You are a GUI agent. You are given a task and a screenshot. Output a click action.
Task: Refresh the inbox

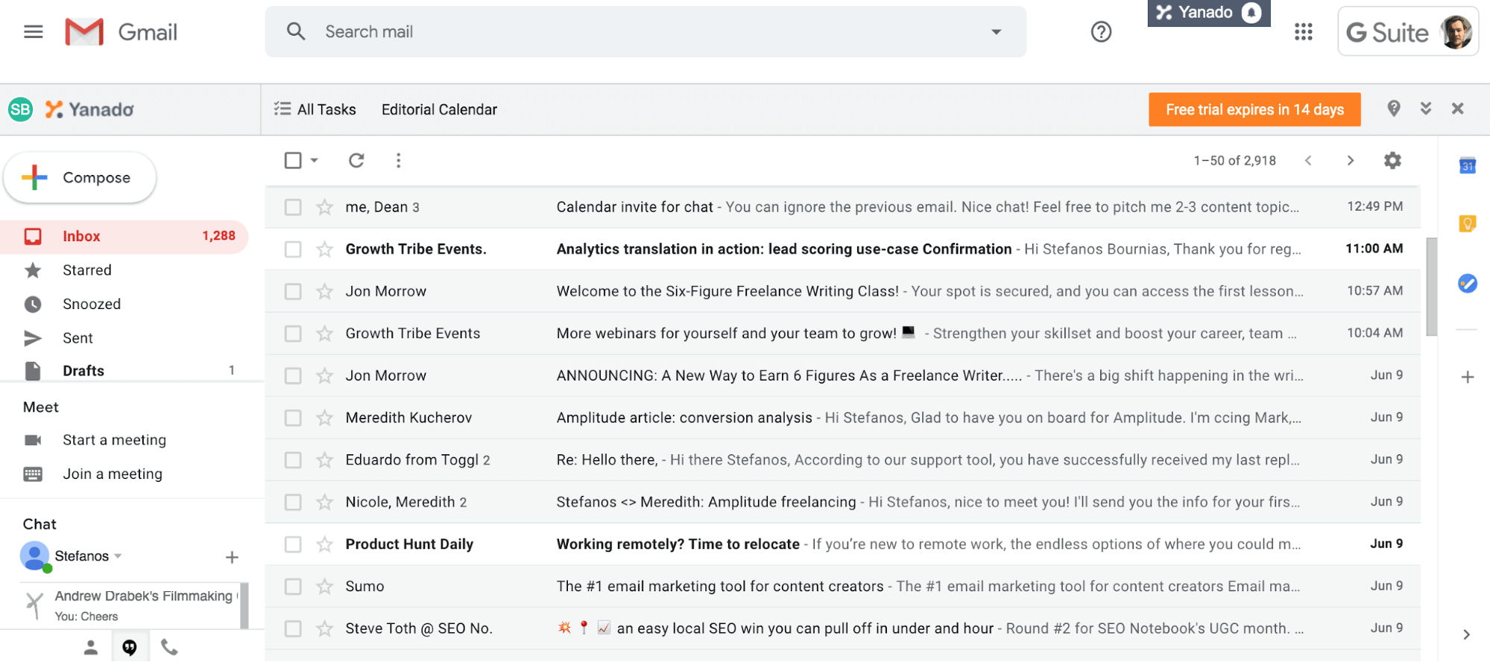pos(356,160)
